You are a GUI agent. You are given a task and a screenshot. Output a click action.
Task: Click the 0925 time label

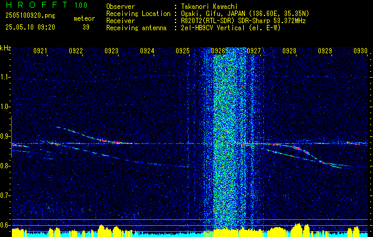(183, 50)
